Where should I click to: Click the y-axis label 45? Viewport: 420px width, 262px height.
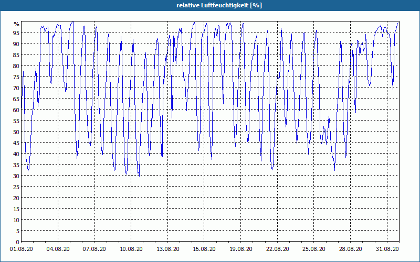coord(16,143)
